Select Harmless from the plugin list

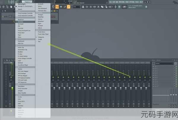point(20,106)
